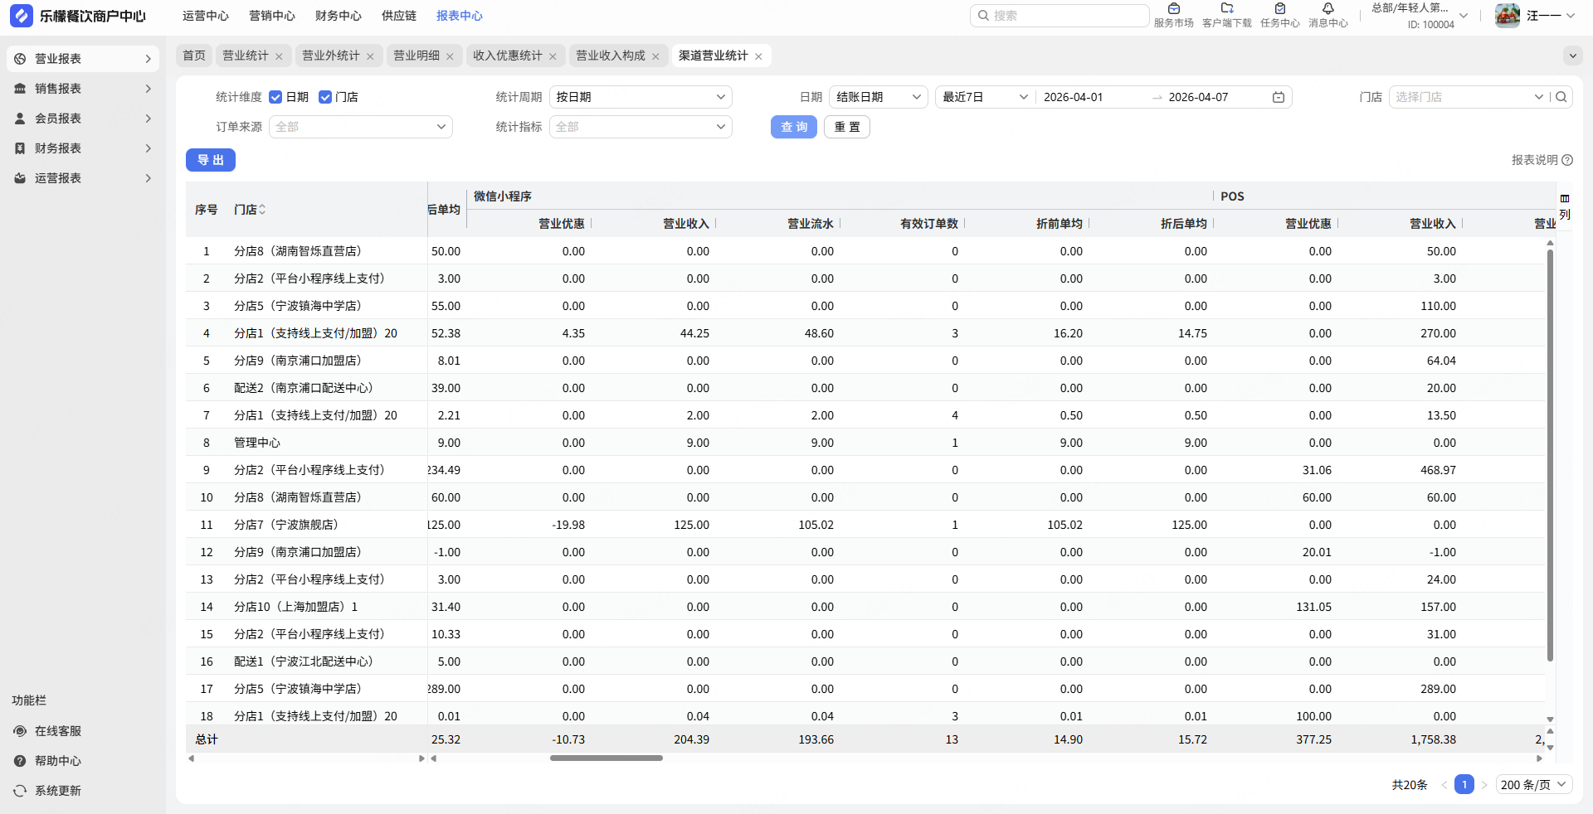
Task: Click the 客户端下载 download icon
Action: tap(1226, 9)
